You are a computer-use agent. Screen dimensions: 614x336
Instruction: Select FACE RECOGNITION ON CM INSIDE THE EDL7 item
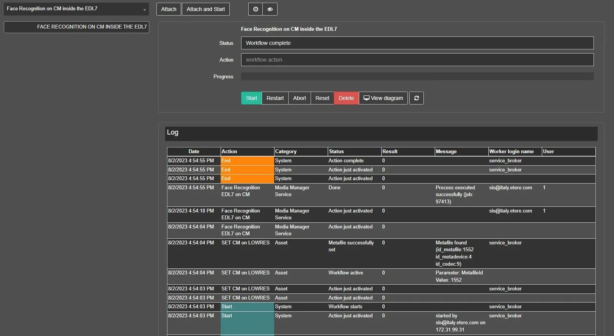coord(76,27)
